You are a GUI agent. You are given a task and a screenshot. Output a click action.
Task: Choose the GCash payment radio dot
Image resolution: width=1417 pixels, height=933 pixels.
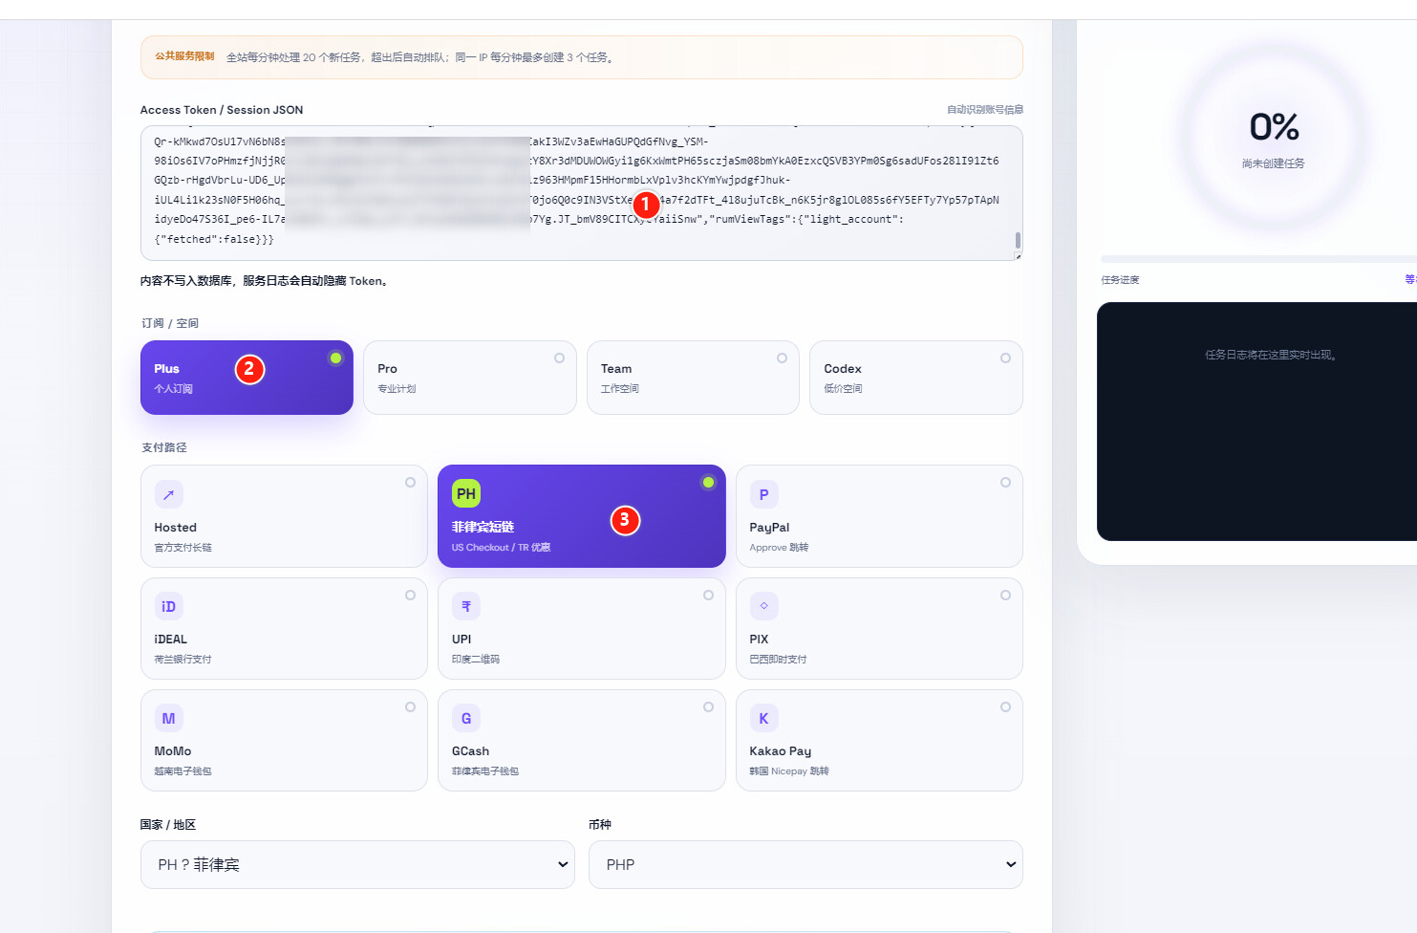click(x=708, y=706)
